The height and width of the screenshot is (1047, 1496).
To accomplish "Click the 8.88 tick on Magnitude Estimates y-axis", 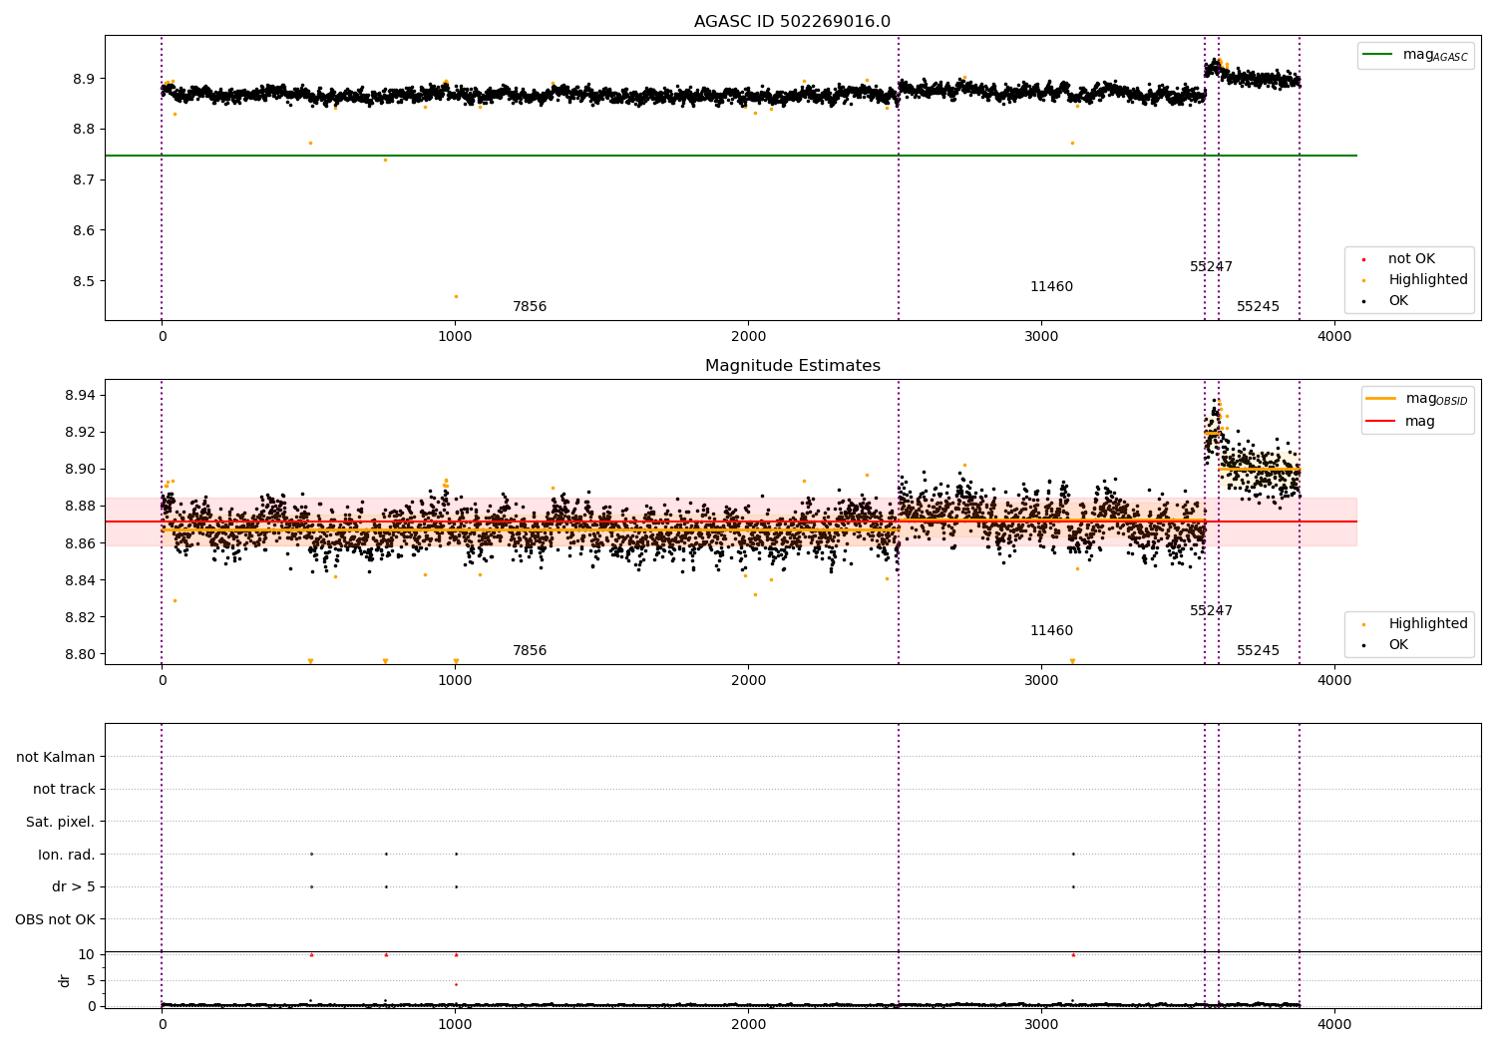I will pyautogui.click(x=79, y=507).
